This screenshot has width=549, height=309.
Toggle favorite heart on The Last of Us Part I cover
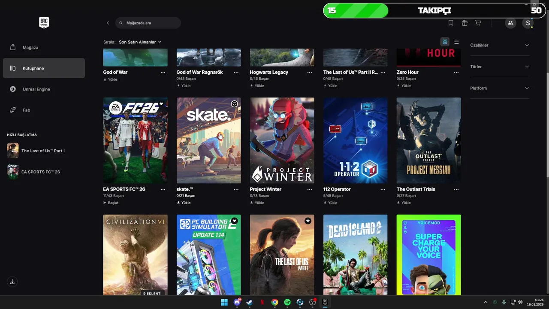(308, 221)
